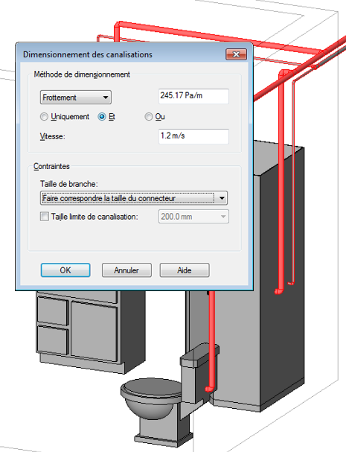Select the Ou radio button
This screenshot has width=346, height=452.
[x=149, y=117]
